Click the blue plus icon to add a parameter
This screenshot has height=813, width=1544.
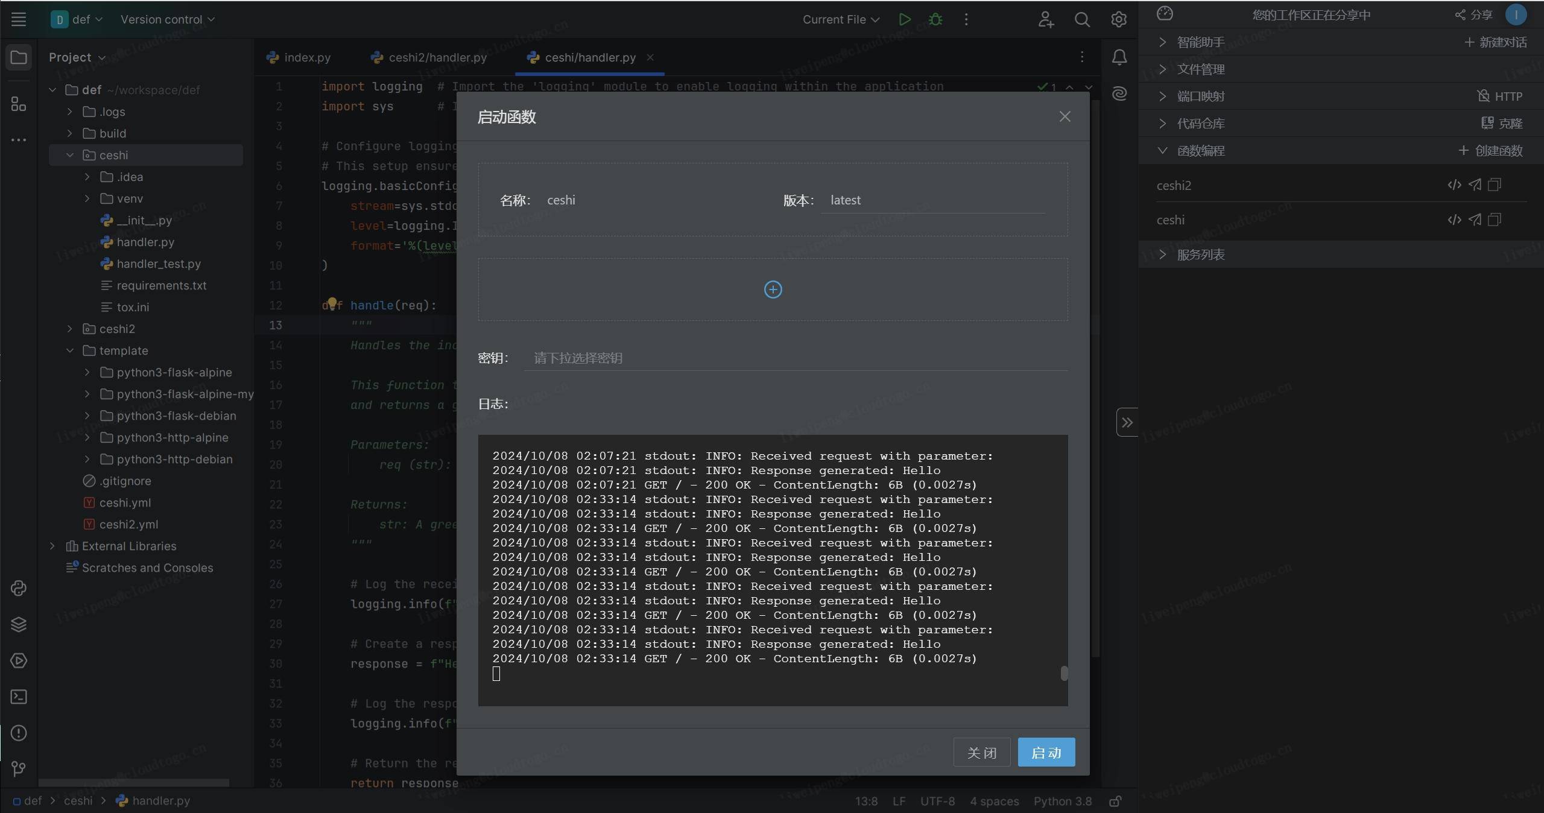point(773,289)
